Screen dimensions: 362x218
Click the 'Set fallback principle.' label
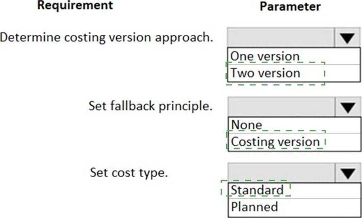(x=150, y=106)
